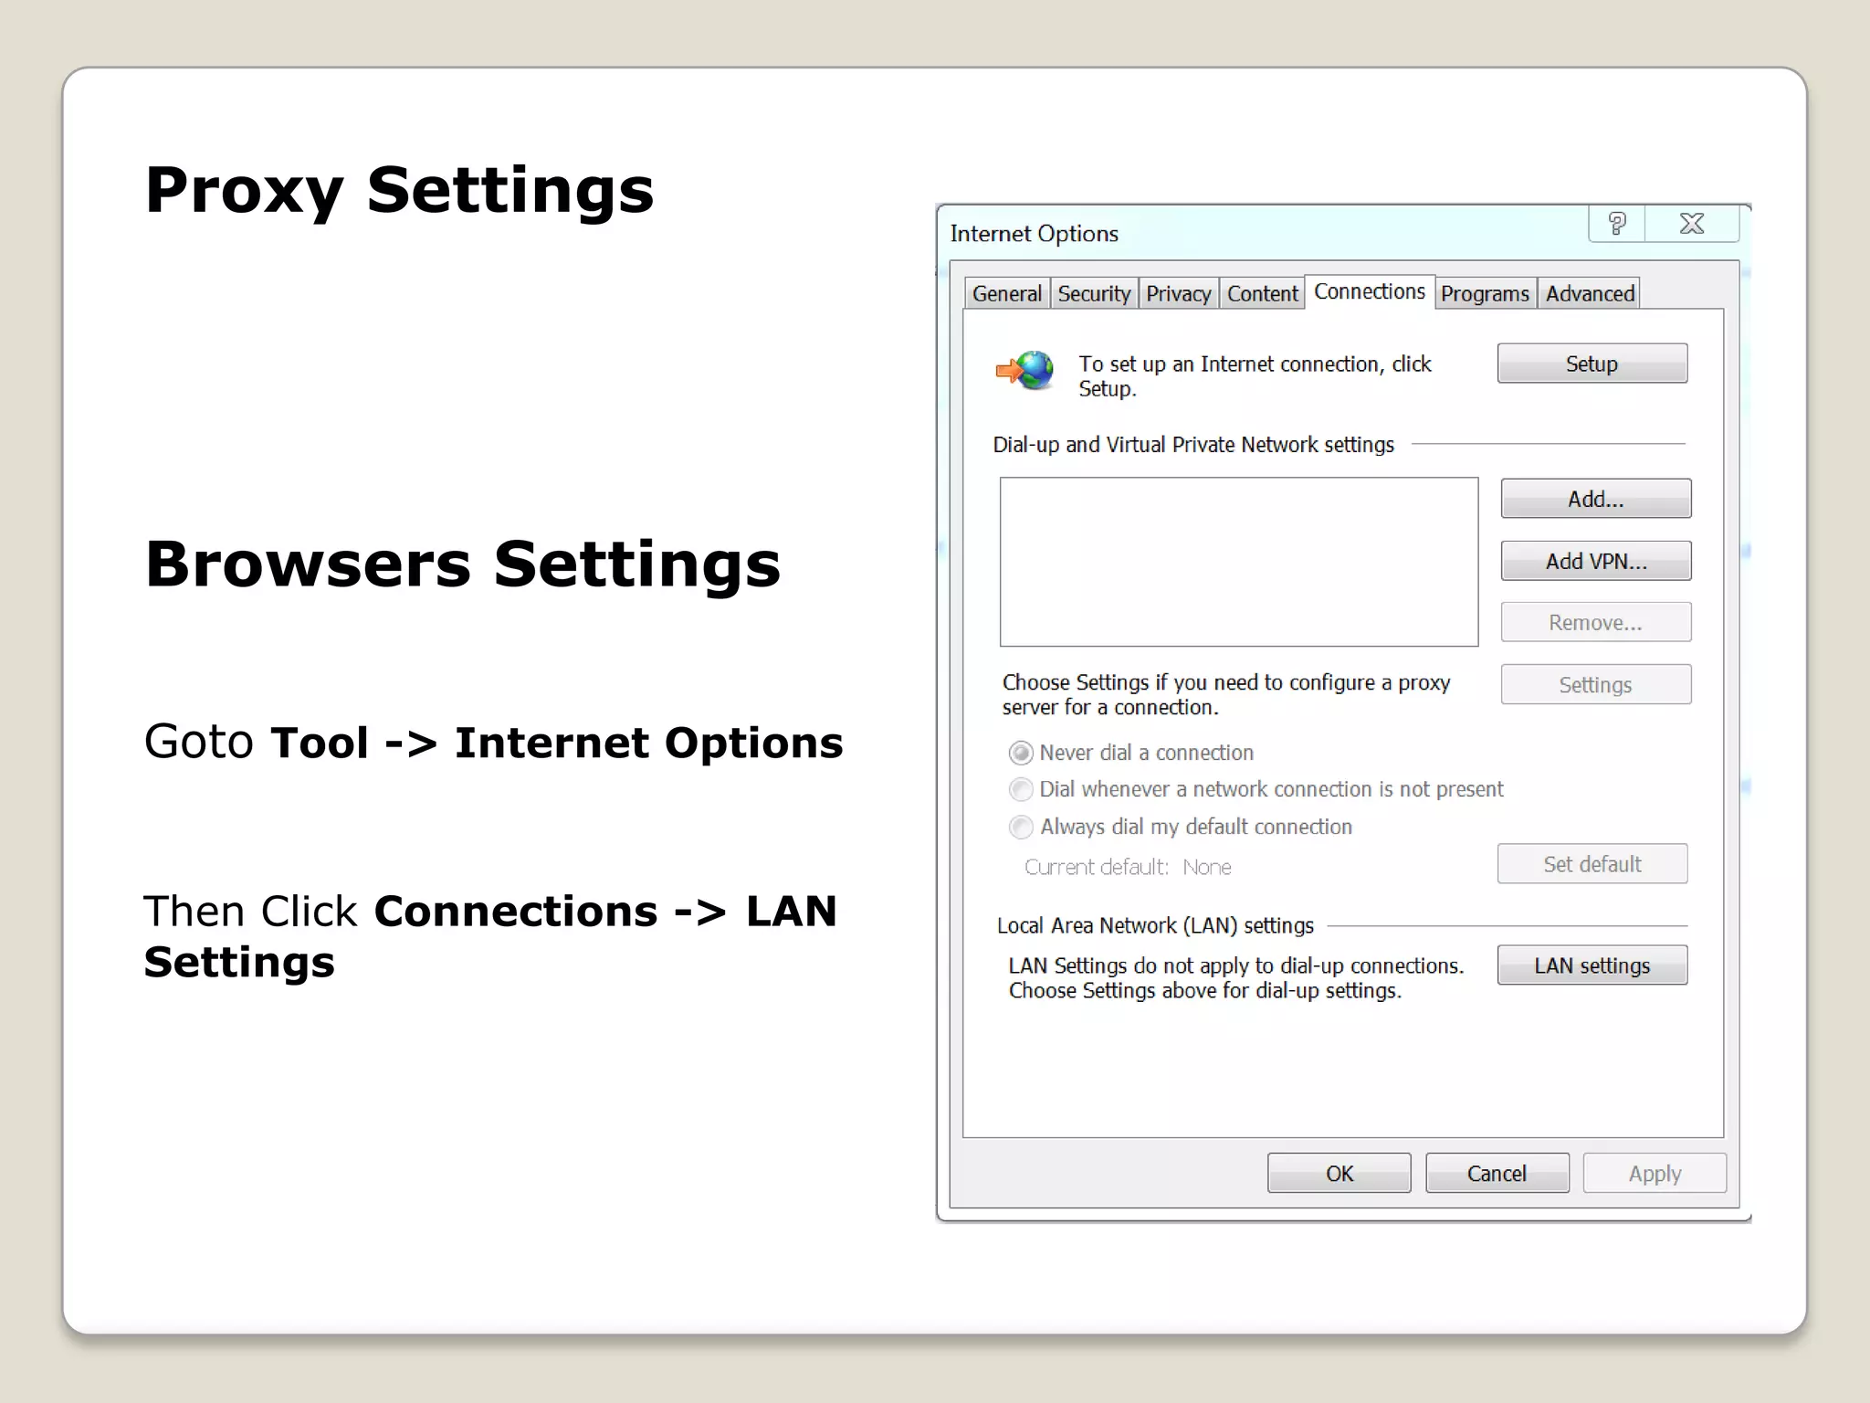Click the empty dial-up connections list box

1239,562
